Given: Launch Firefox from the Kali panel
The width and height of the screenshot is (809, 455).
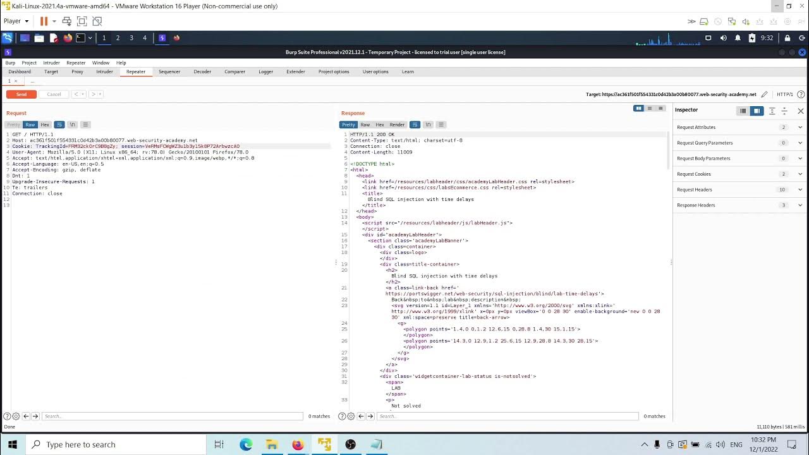Looking at the screenshot, I should tap(68, 38).
